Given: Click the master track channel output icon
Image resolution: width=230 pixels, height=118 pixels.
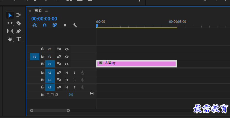Looking at the screenshot, I should pyautogui.click(x=92, y=93).
